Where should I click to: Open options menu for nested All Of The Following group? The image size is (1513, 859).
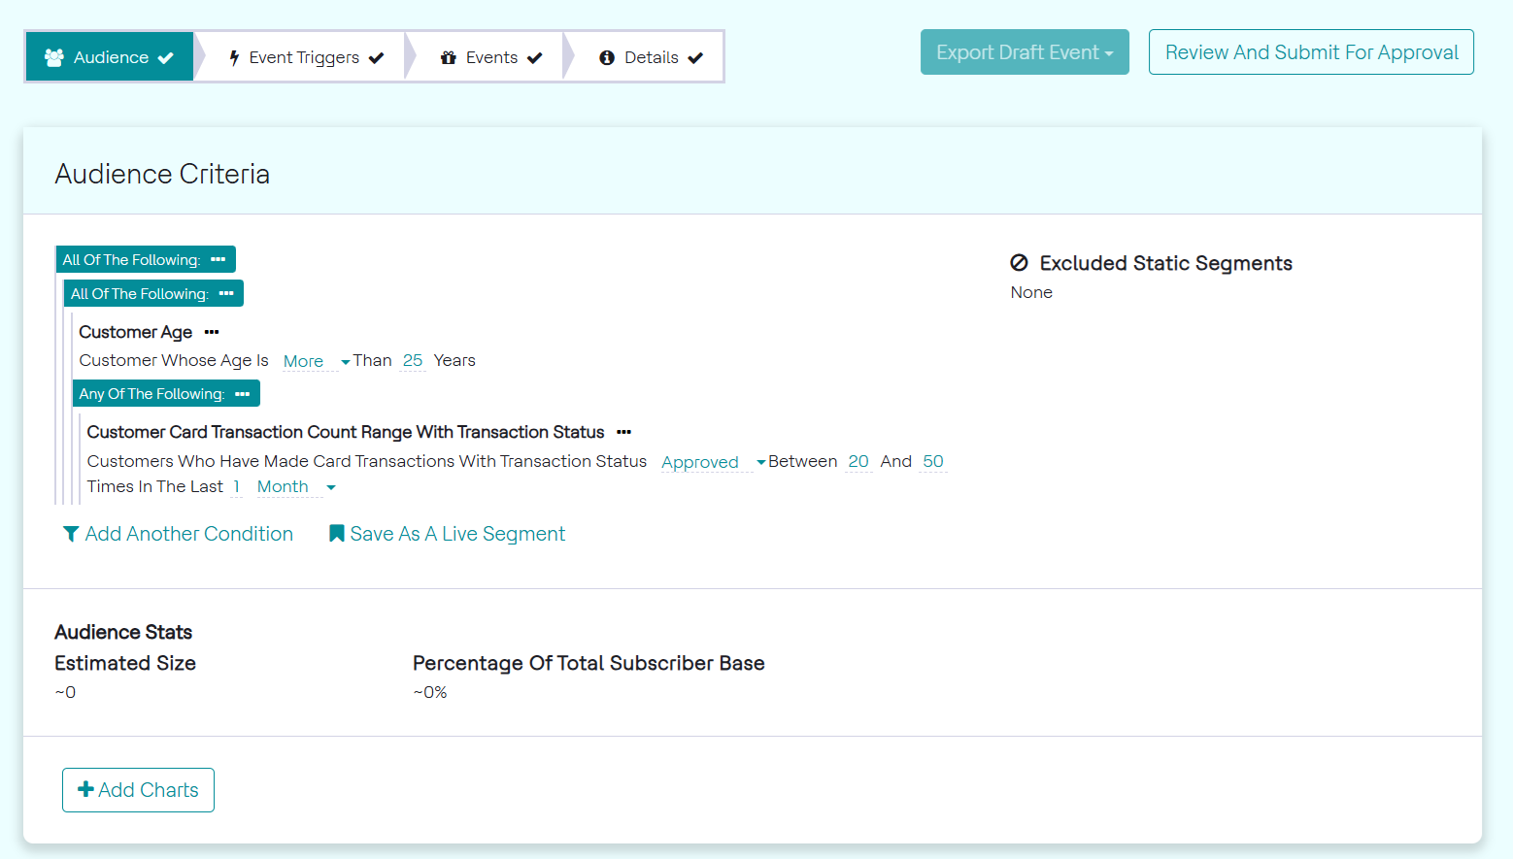click(226, 294)
